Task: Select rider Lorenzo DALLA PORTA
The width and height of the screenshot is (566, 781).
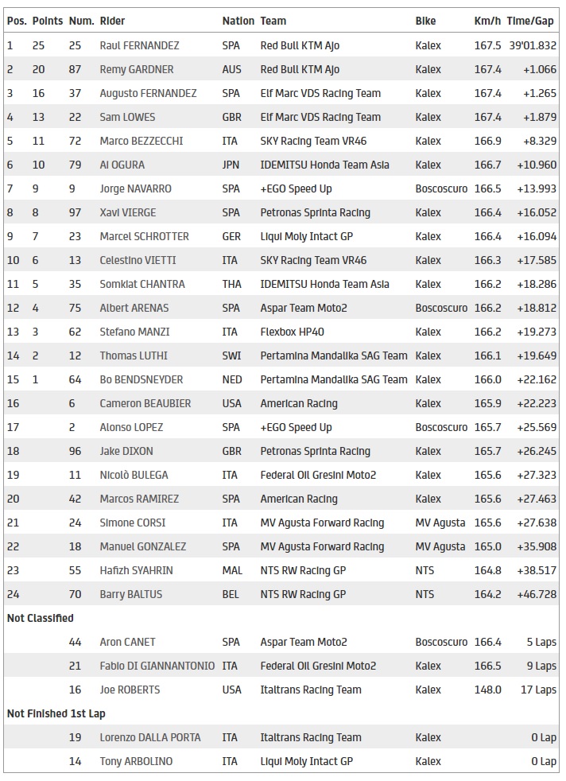Action: point(152,737)
